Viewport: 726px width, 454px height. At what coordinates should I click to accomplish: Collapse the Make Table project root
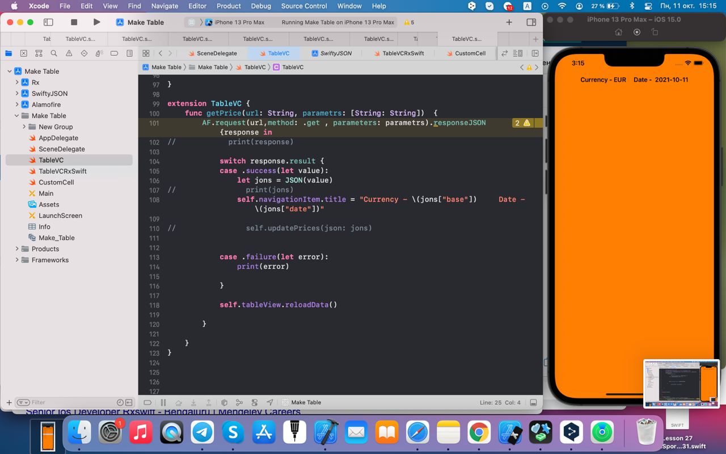(x=10, y=72)
